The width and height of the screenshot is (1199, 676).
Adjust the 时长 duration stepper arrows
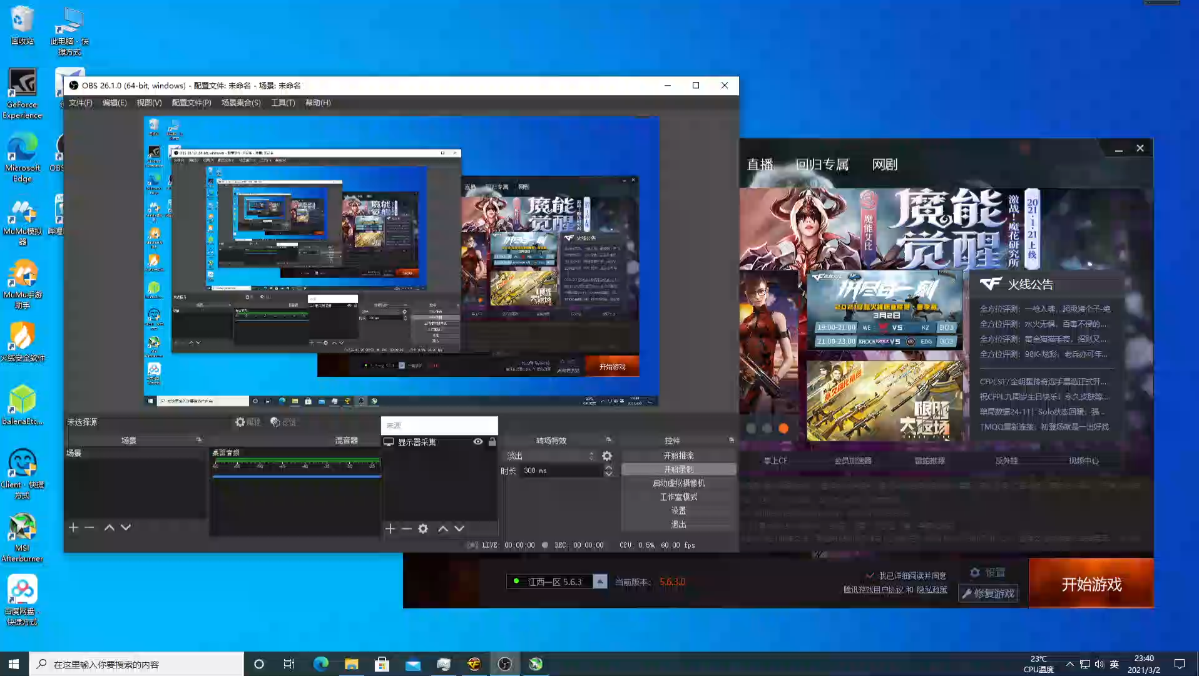(608, 471)
